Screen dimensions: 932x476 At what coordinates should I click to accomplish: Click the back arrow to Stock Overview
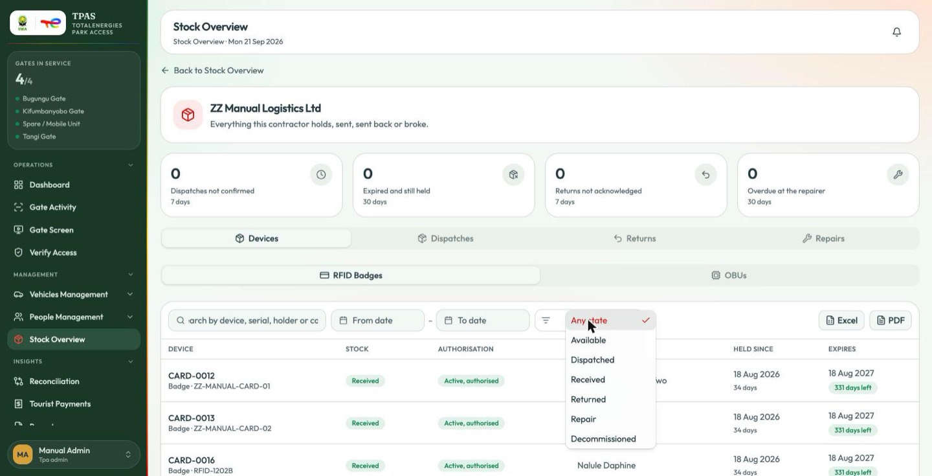(165, 71)
